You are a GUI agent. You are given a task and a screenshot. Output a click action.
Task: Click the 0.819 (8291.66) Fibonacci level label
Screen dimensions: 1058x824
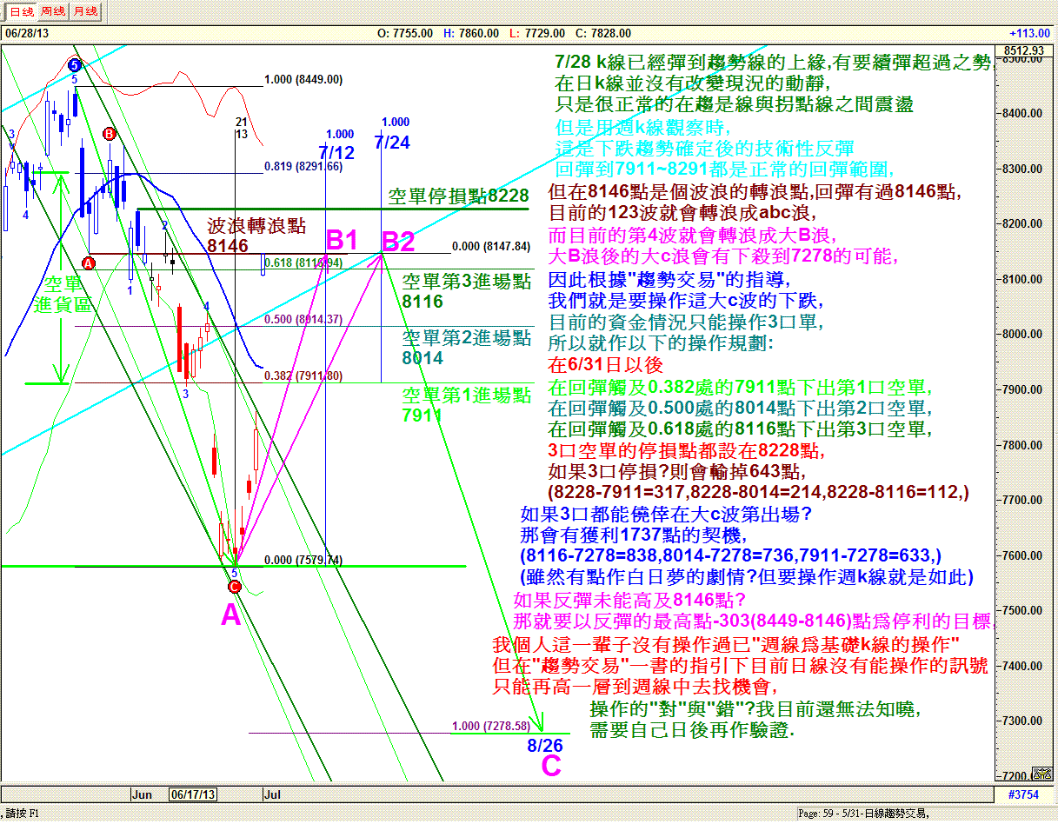[x=303, y=167]
